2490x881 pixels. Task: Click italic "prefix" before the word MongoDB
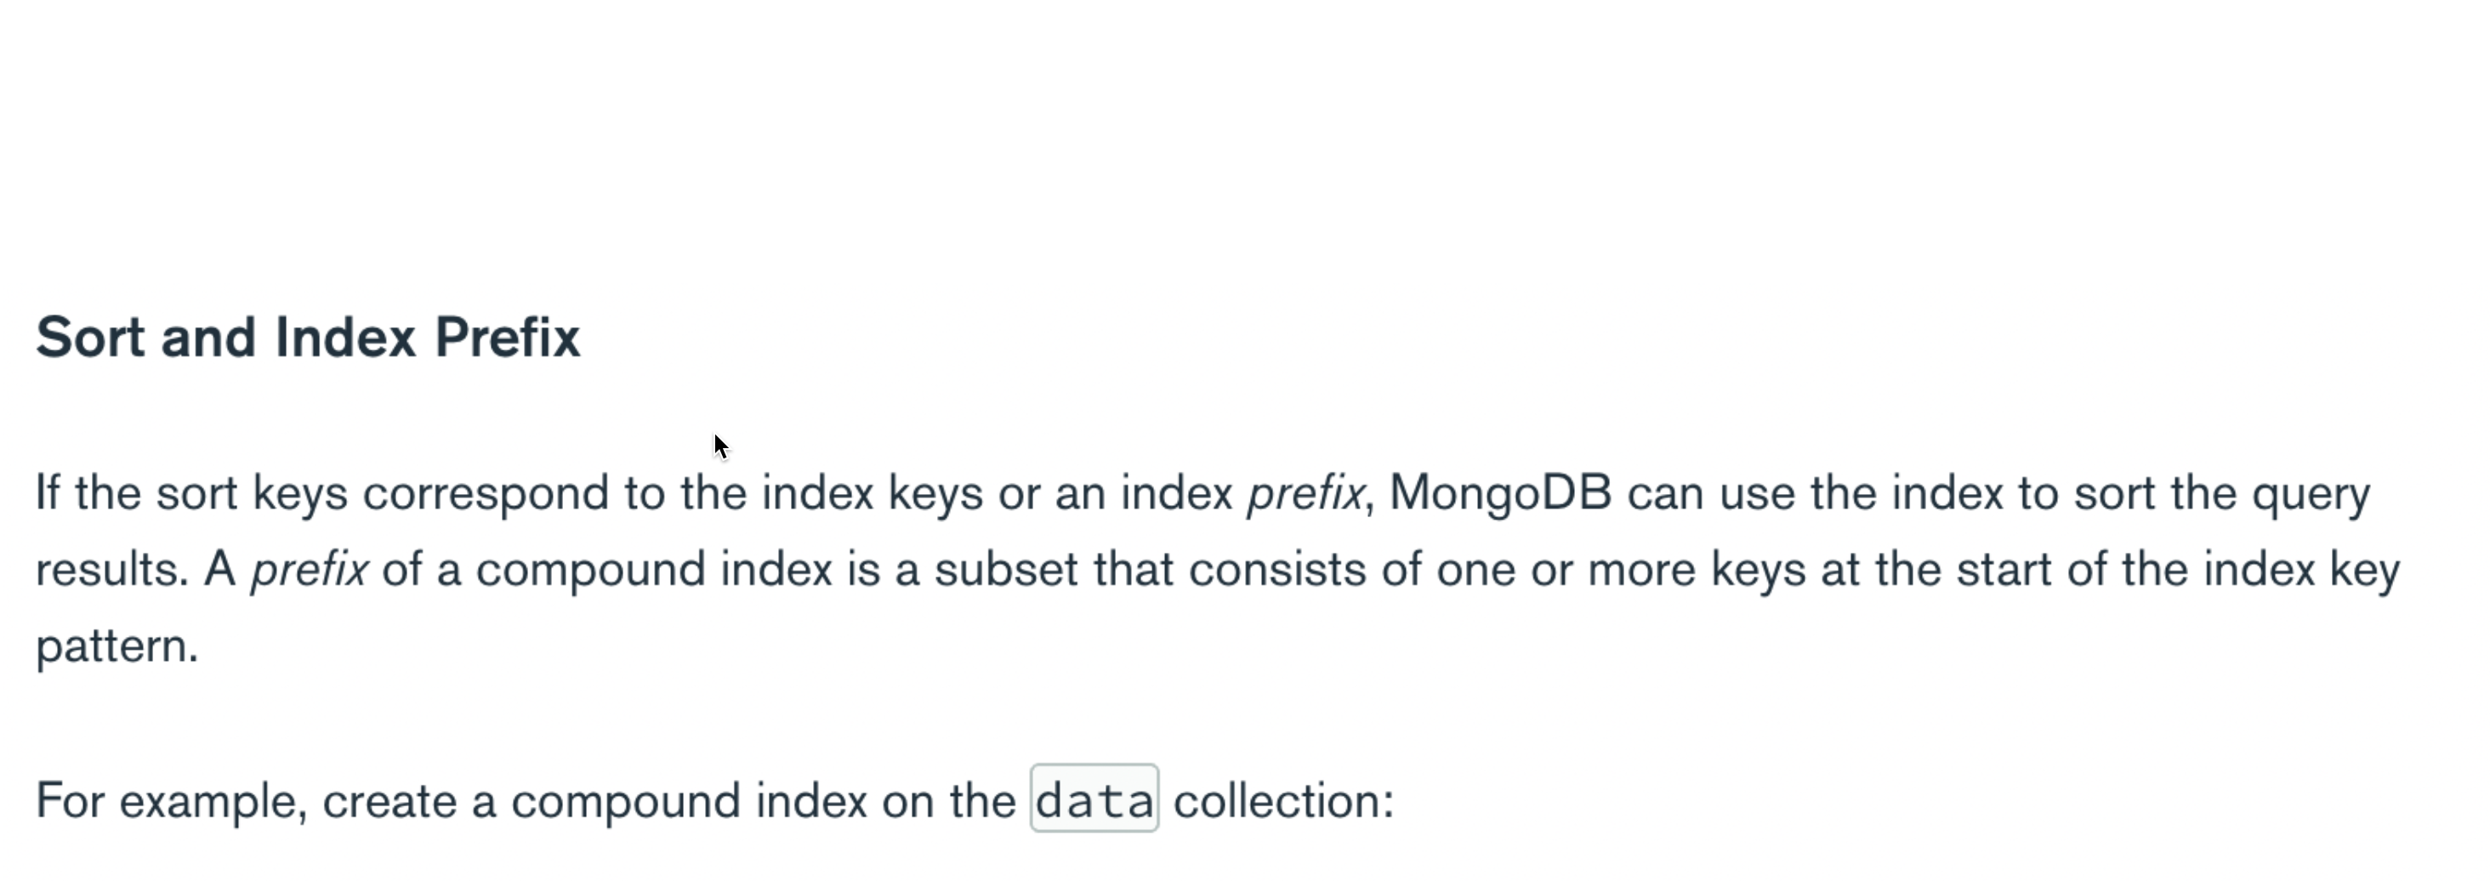(1305, 492)
